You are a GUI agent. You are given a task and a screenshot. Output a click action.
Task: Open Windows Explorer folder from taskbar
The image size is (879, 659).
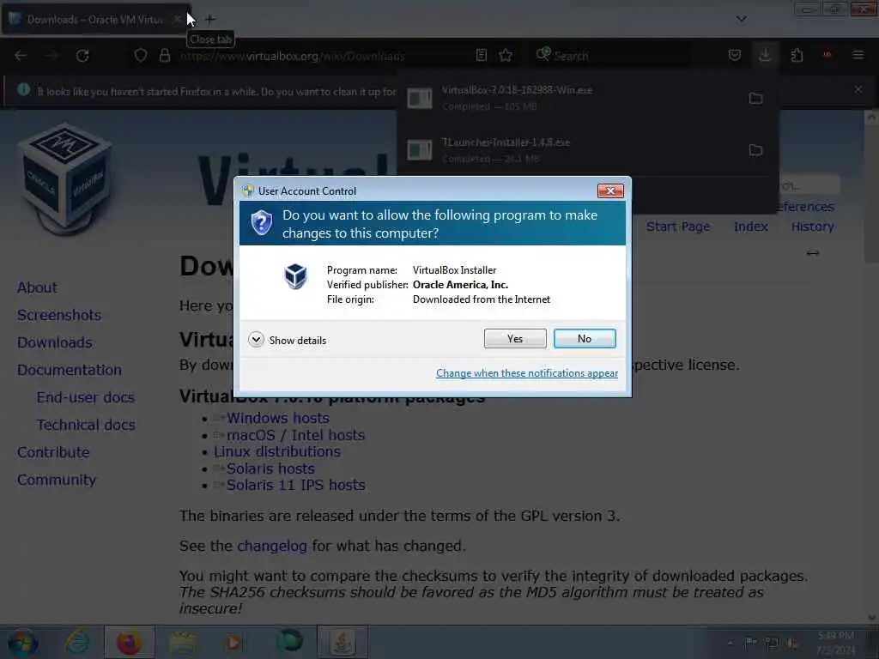pyautogui.click(x=183, y=642)
